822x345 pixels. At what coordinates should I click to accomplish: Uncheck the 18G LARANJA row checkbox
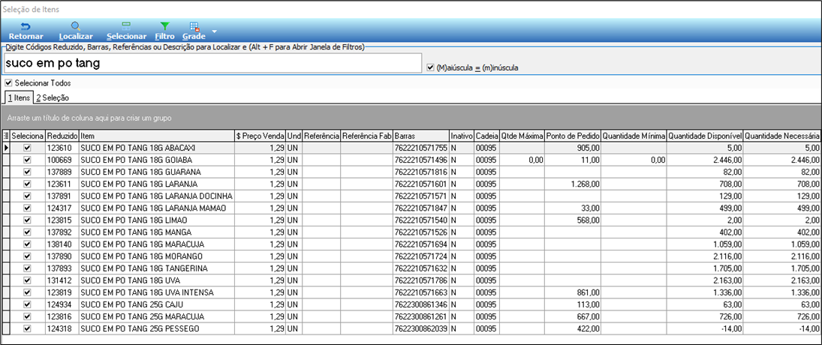pos(27,184)
